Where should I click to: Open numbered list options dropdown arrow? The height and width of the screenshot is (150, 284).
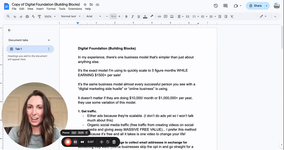pos(215,16)
